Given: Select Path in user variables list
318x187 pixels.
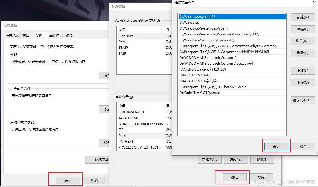Looking at the screenshot, I should pyautogui.click(x=144, y=42).
